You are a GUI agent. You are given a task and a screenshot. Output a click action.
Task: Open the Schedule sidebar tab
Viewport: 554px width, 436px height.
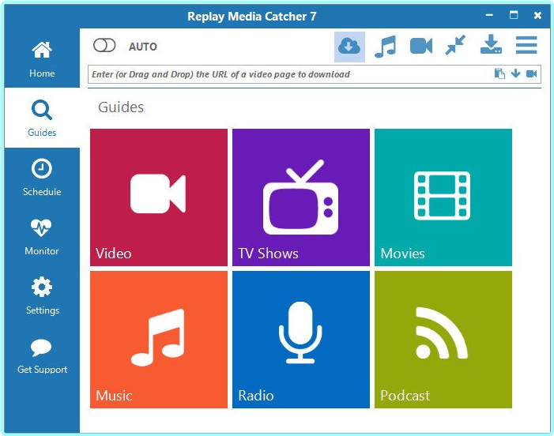tap(42, 177)
